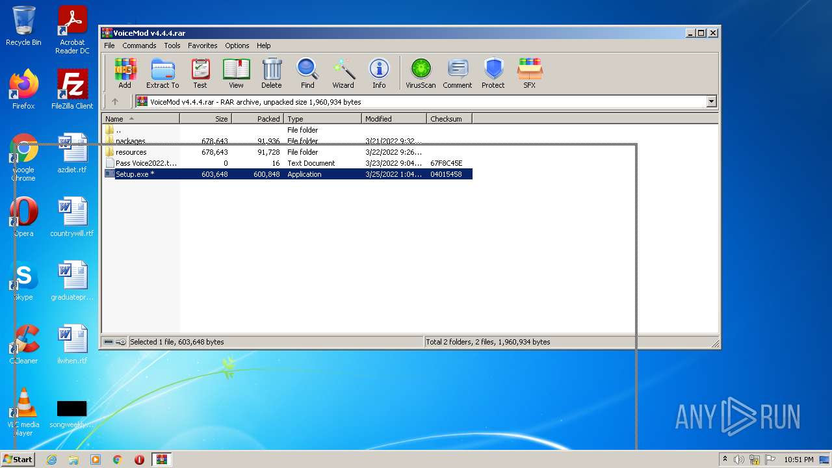Open azdiet.rtf desktop file

click(x=72, y=153)
